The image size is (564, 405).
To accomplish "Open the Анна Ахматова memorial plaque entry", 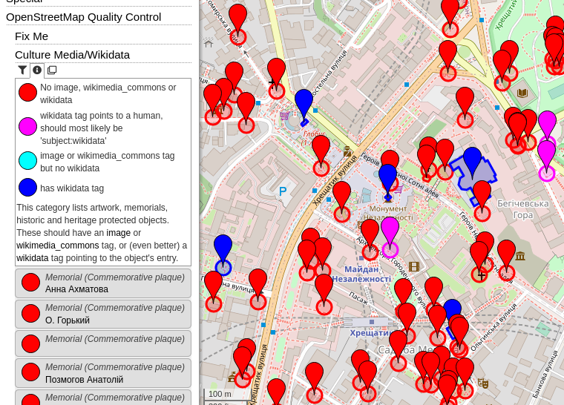I will 103,283.
